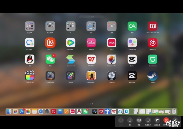Launch Pixelmator Pro

pos(112,59)
